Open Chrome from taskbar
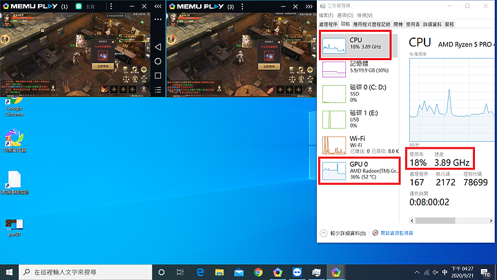The width and height of the screenshot is (497, 280). (258, 272)
